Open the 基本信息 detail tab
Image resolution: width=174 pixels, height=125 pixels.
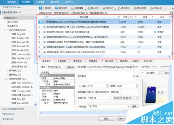tap(46, 61)
